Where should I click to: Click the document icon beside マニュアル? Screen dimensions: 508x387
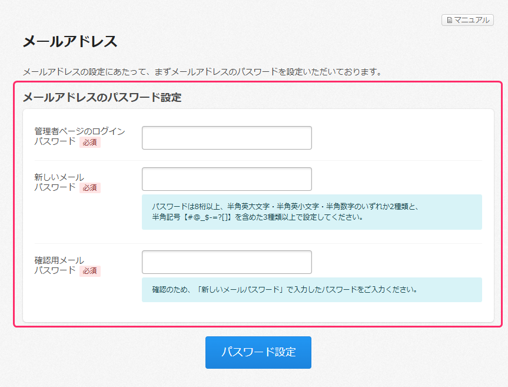pos(450,20)
